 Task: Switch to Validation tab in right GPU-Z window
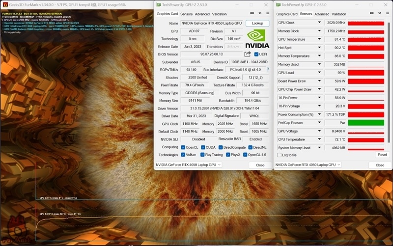[339, 14]
